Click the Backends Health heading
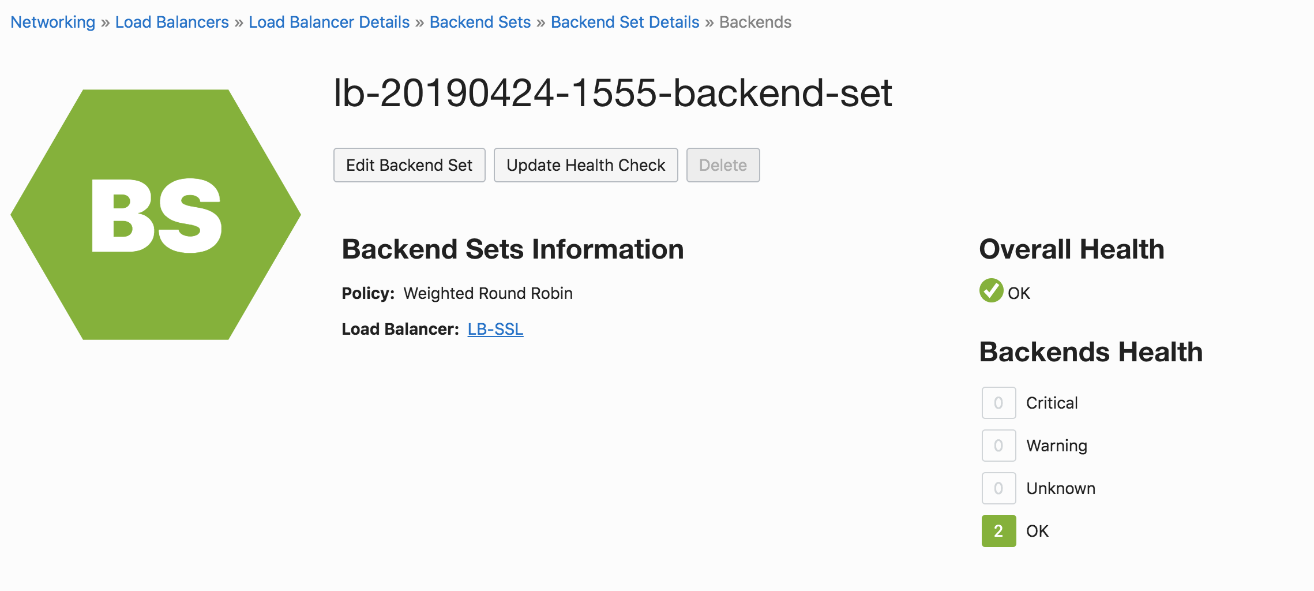 [x=1091, y=352]
